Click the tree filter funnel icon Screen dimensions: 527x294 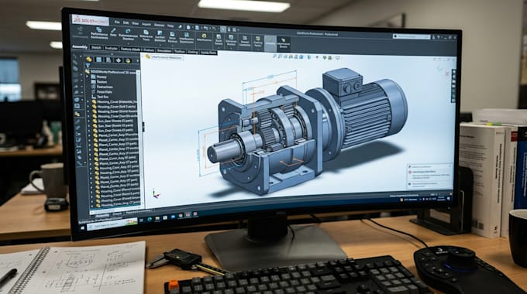click(x=88, y=66)
